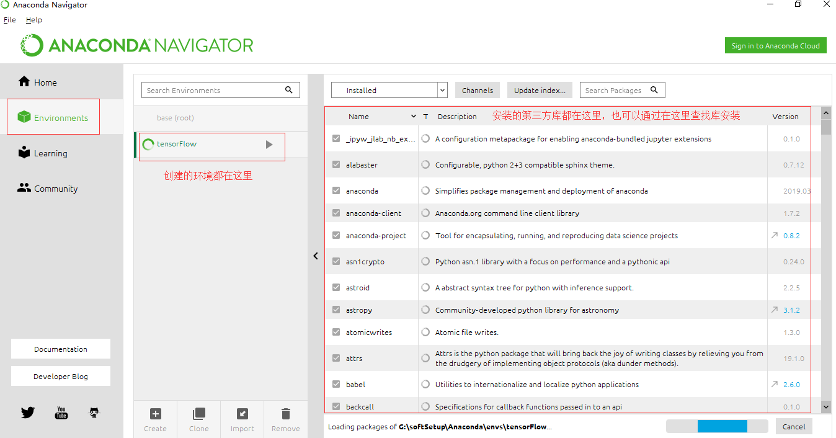Click the Description column header
This screenshot has width=836, height=438.
click(457, 116)
